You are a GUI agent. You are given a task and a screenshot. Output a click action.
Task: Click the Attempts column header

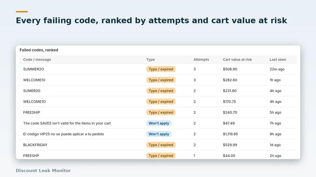pos(201,60)
